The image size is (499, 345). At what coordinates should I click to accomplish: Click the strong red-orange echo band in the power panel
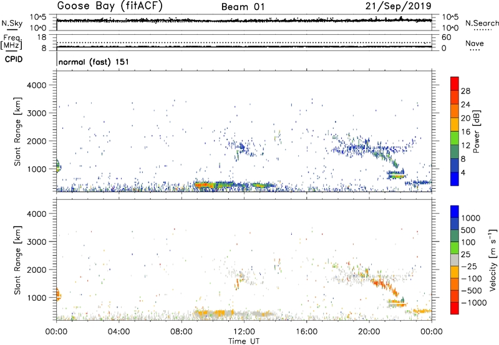click(204, 185)
